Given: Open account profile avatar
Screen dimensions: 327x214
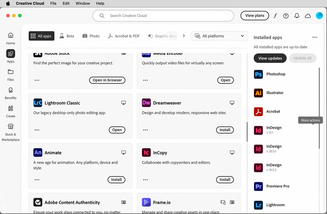Looking at the screenshot, I should click(x=319, y=16).
